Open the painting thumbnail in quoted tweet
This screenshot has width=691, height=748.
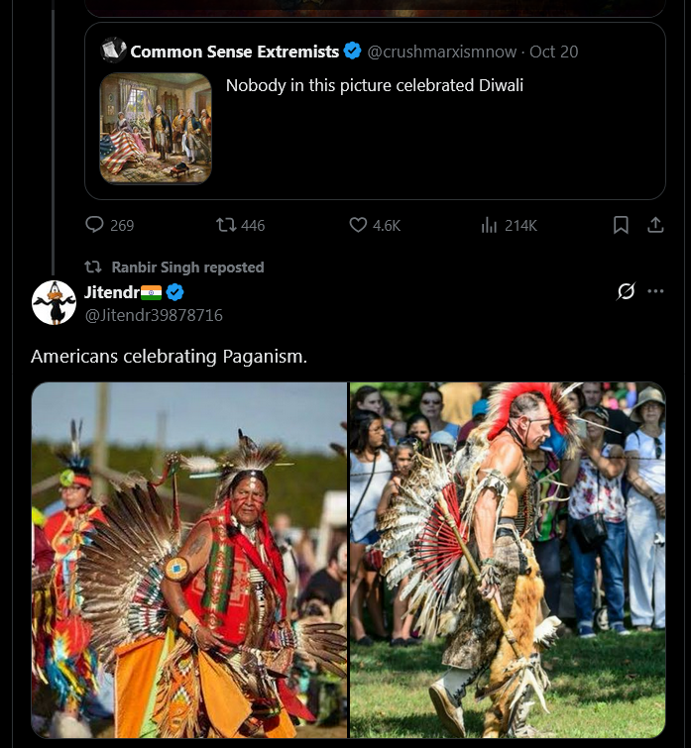(x=156, y=128)
